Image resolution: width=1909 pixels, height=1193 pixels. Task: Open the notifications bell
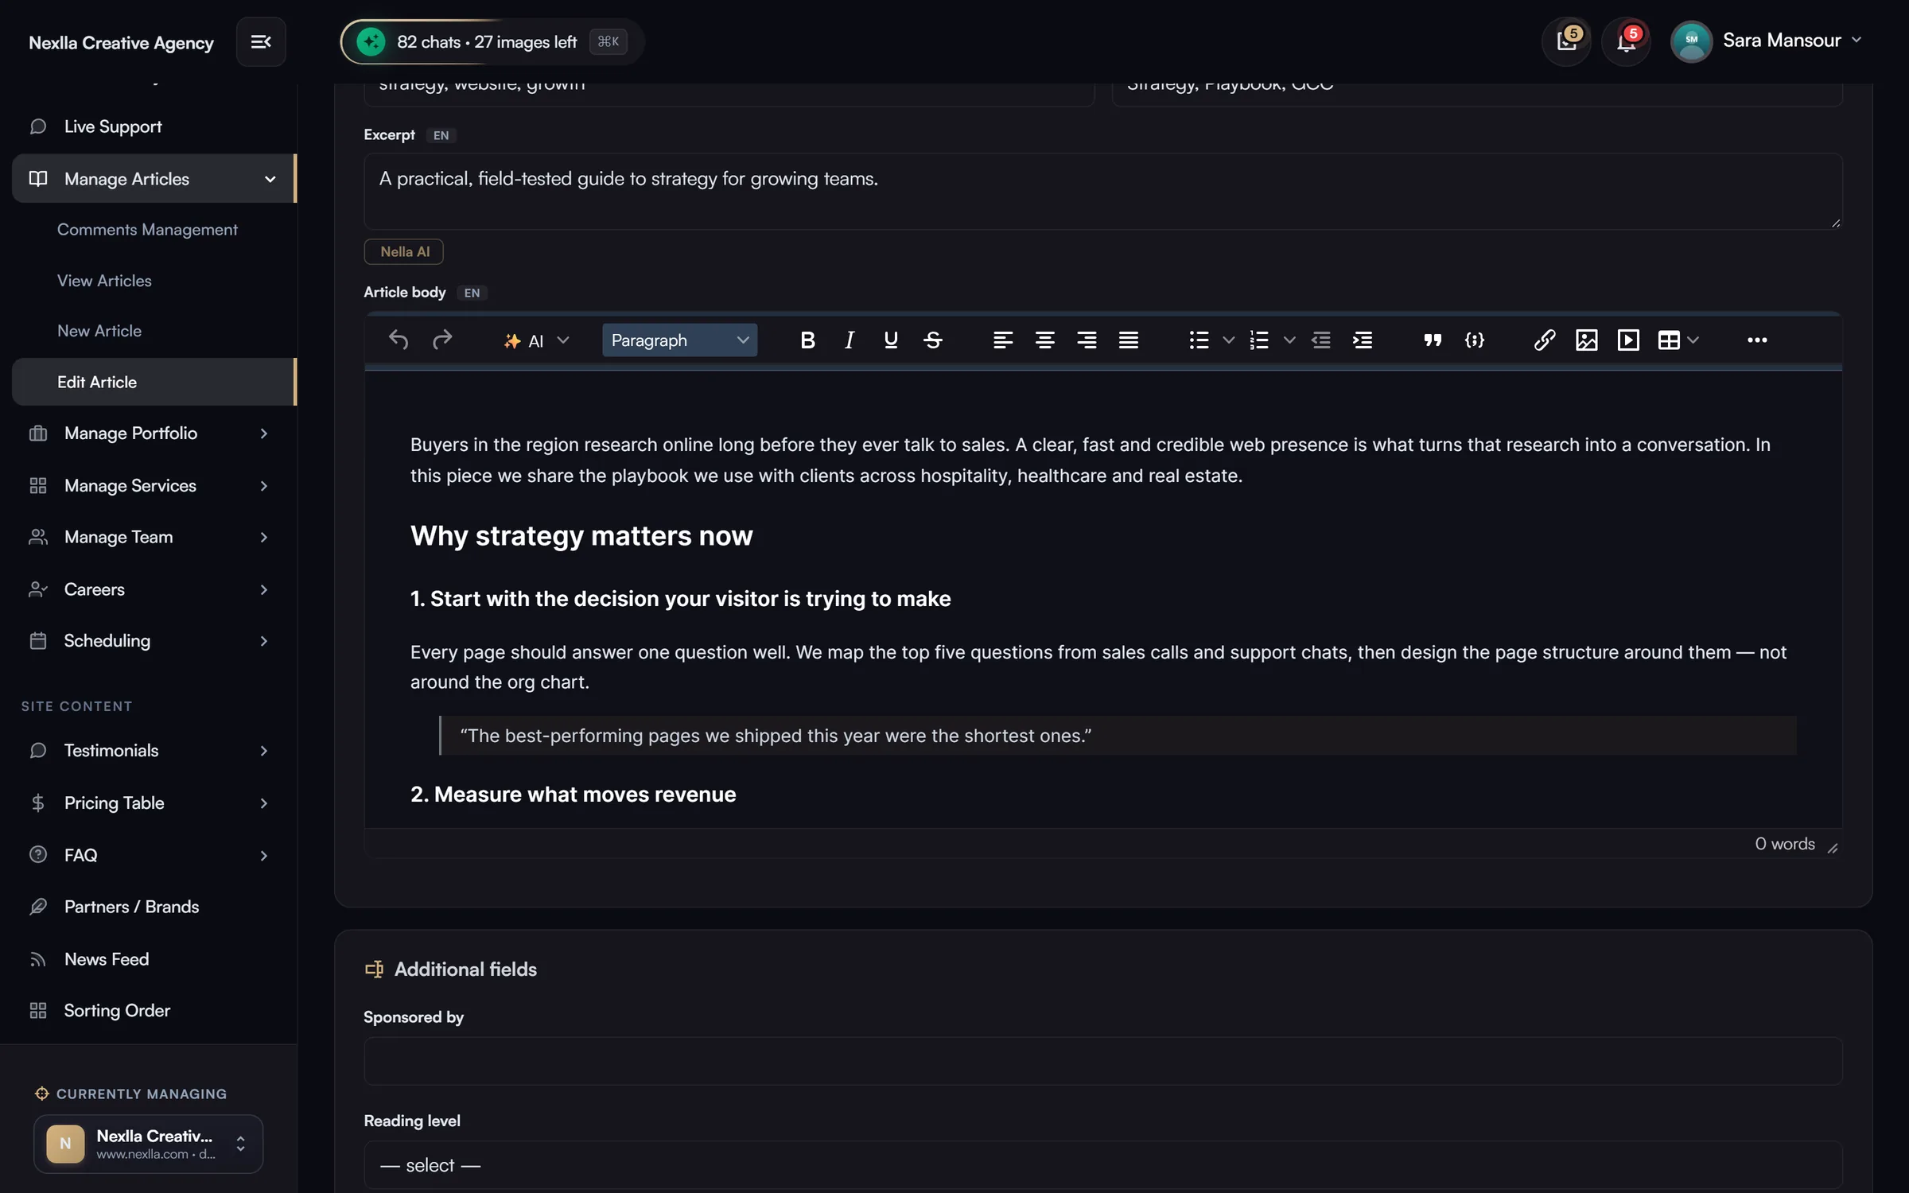(x=1626, y=41)
